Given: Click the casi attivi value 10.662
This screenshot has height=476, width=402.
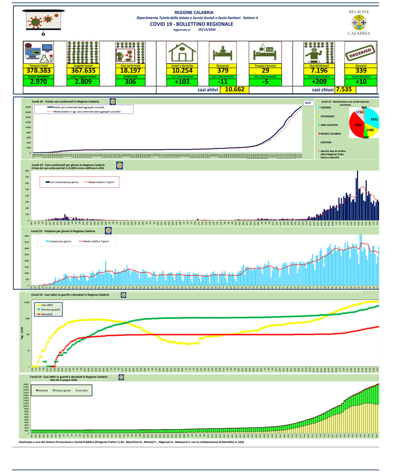Looking at the screenshot, I should [235, 90].
